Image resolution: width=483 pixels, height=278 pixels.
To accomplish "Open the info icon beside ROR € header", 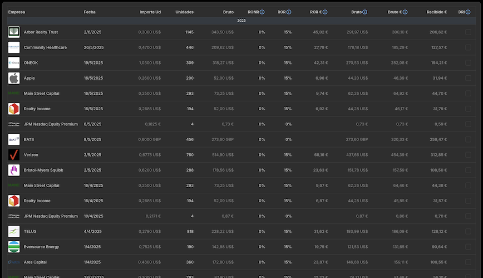I will 325,12.
